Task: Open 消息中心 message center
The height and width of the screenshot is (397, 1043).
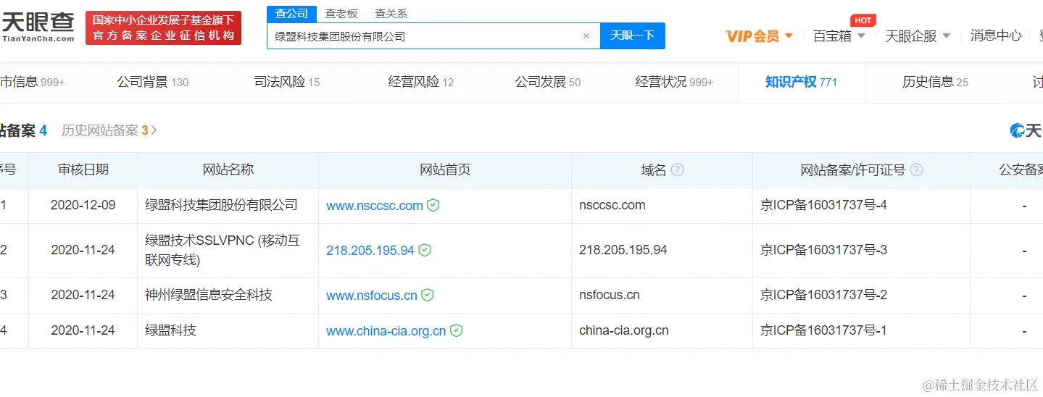Action: (996, 35)
